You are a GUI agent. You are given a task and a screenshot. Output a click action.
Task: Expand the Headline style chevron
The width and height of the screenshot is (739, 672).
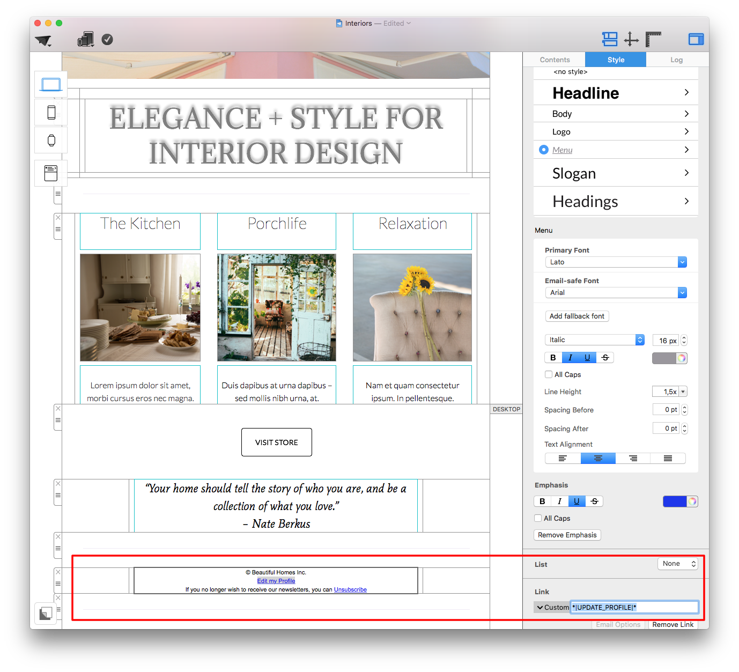tap(686, 92)
